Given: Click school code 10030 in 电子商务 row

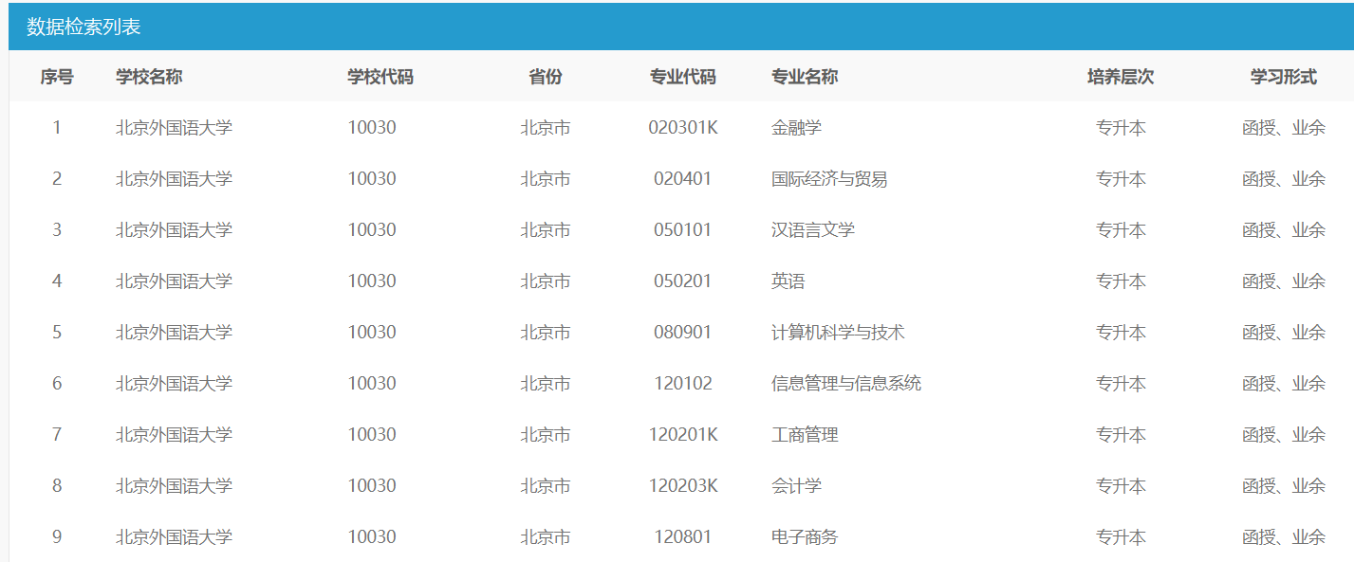Looking at the screenshot, I should click(372, 537).
